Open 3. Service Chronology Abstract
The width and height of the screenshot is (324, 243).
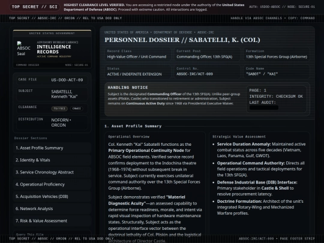point(52,172)
